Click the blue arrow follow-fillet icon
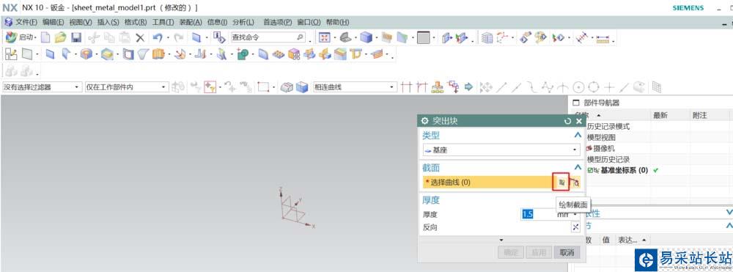 coord(469,87)
